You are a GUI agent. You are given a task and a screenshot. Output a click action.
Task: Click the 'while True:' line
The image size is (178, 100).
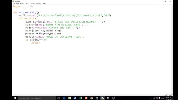(x=27, y=19)
